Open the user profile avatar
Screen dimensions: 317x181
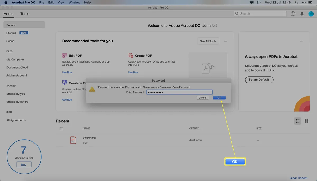click(311, 14)
